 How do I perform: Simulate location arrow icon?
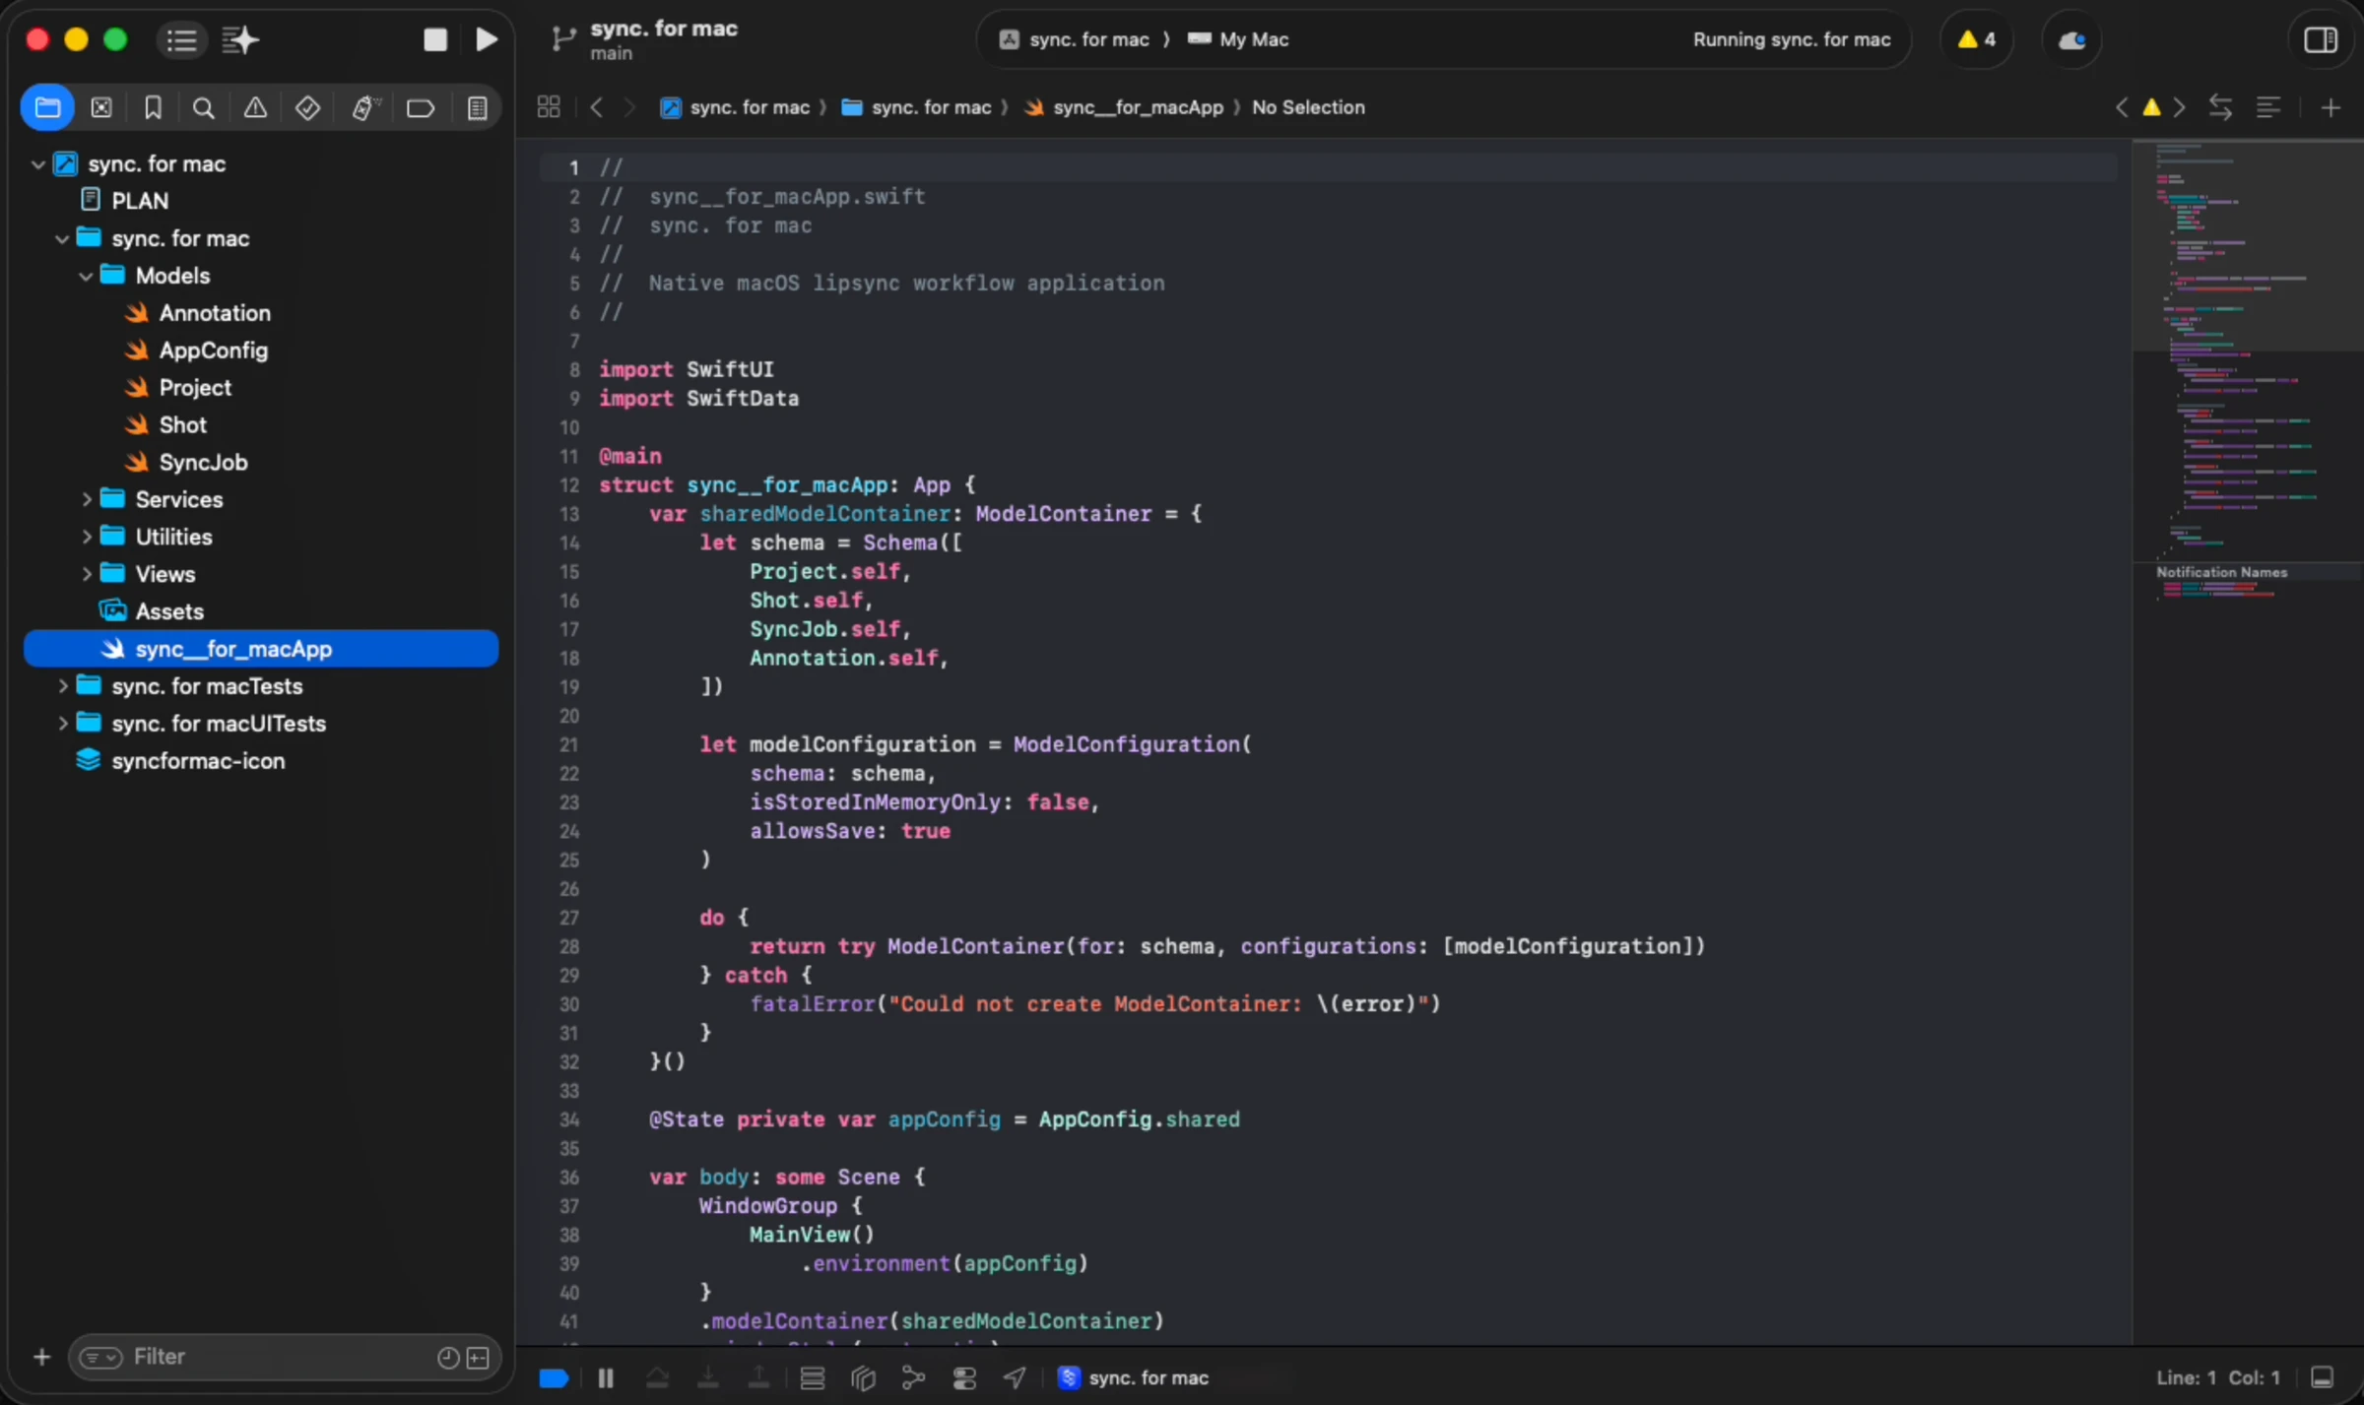1015,1378
